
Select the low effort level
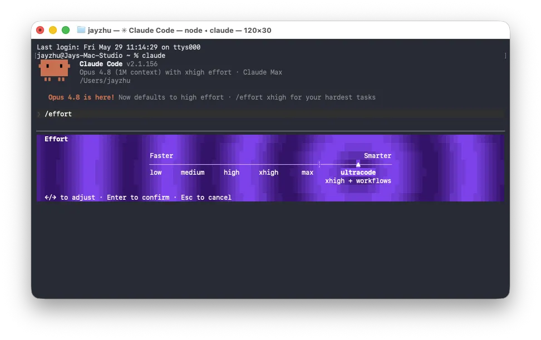tap(156, 173)
